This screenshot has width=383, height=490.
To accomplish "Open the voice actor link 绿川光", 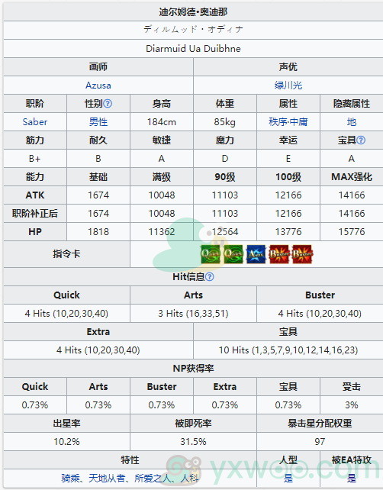I will 288,85.
